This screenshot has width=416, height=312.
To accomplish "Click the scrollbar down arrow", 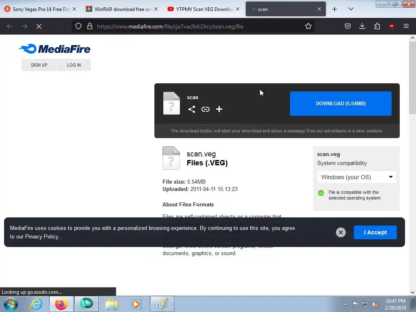I will click(412, 292).
